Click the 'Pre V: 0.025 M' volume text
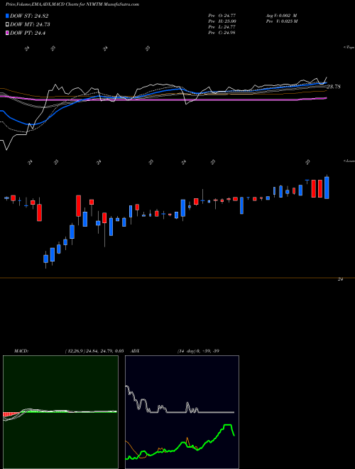 click(282, 21)
